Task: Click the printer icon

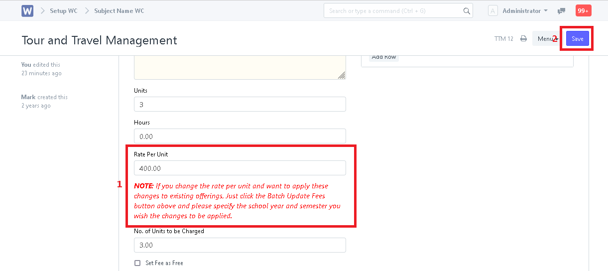Action: pyautogui.click(x=523, y=38)
